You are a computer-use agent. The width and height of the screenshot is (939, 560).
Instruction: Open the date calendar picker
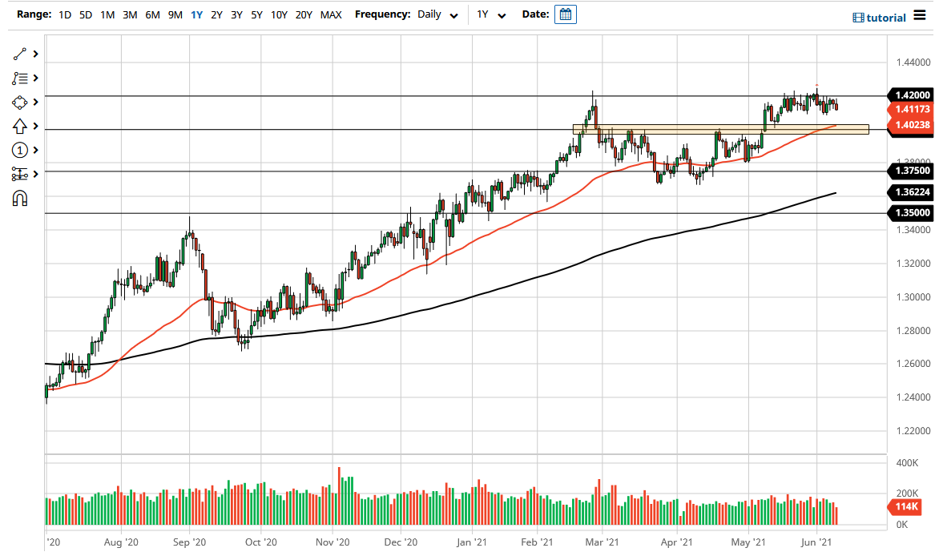click(566, 14)
